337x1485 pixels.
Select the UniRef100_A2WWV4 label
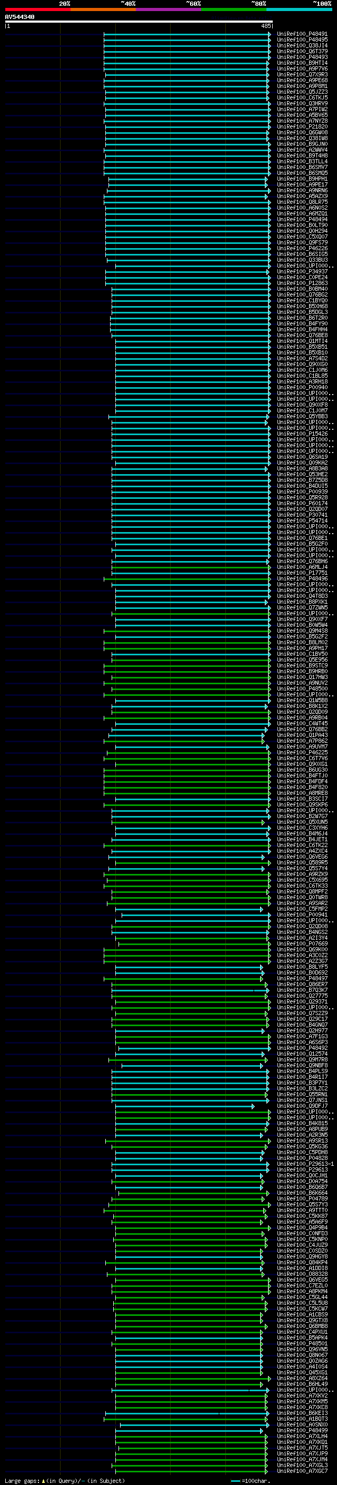(302, 150)
